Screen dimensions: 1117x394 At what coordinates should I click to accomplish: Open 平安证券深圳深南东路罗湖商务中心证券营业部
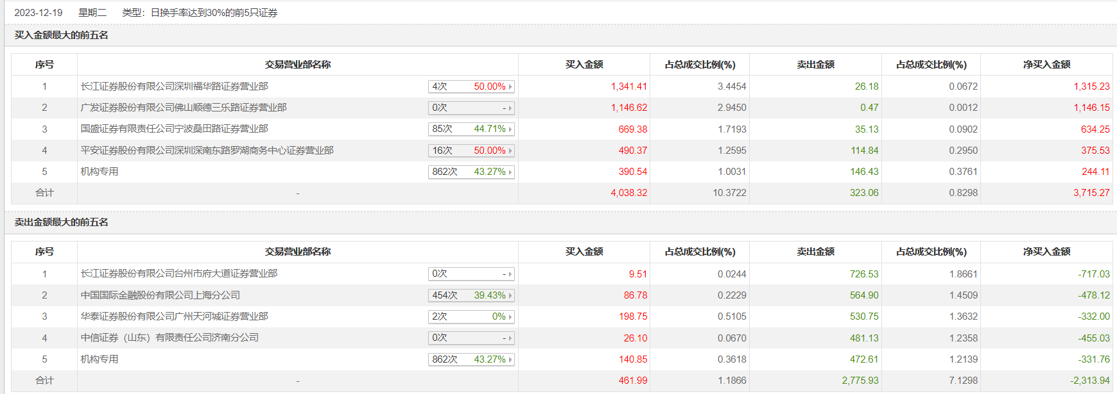pyautogui.click(x=207, y=151)
